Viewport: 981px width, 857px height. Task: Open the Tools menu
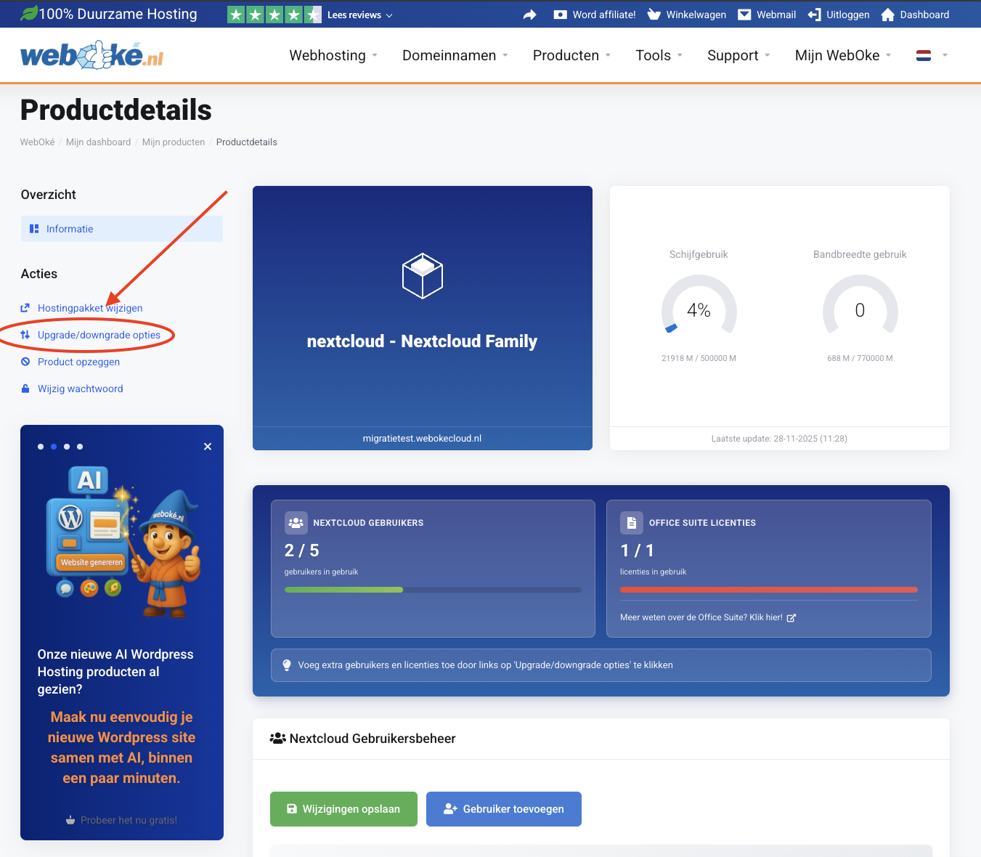pyautogui.click(x=654, y=55)
